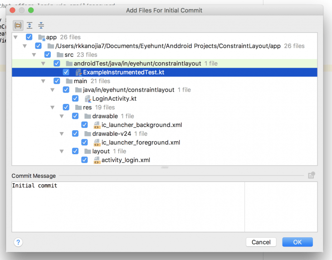Click the Expand All toolbar icon
This screenshot has height=260, width=332.
(x=29, y=25)
